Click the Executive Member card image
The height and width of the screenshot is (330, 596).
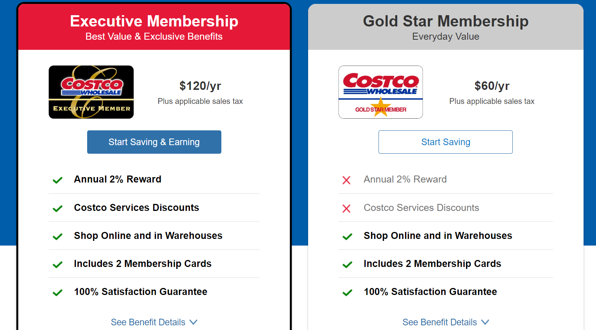coord(91,92)
